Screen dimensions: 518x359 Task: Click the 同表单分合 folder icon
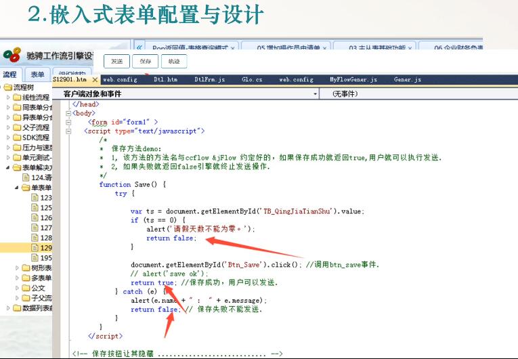click(x=17, y=107)
